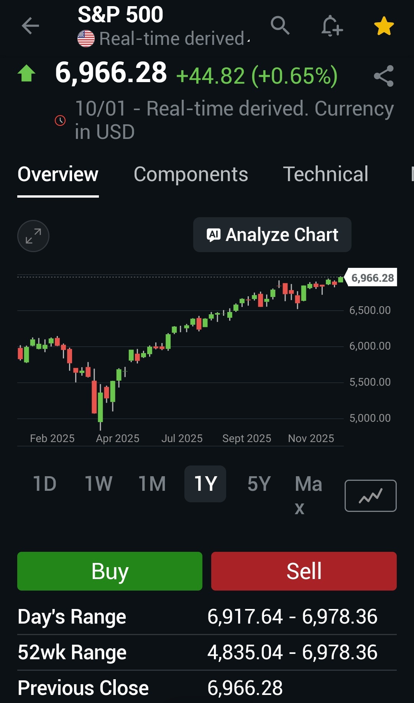Tap the Nov 2025 axis label
414x703 pixels.
(311, 438)
